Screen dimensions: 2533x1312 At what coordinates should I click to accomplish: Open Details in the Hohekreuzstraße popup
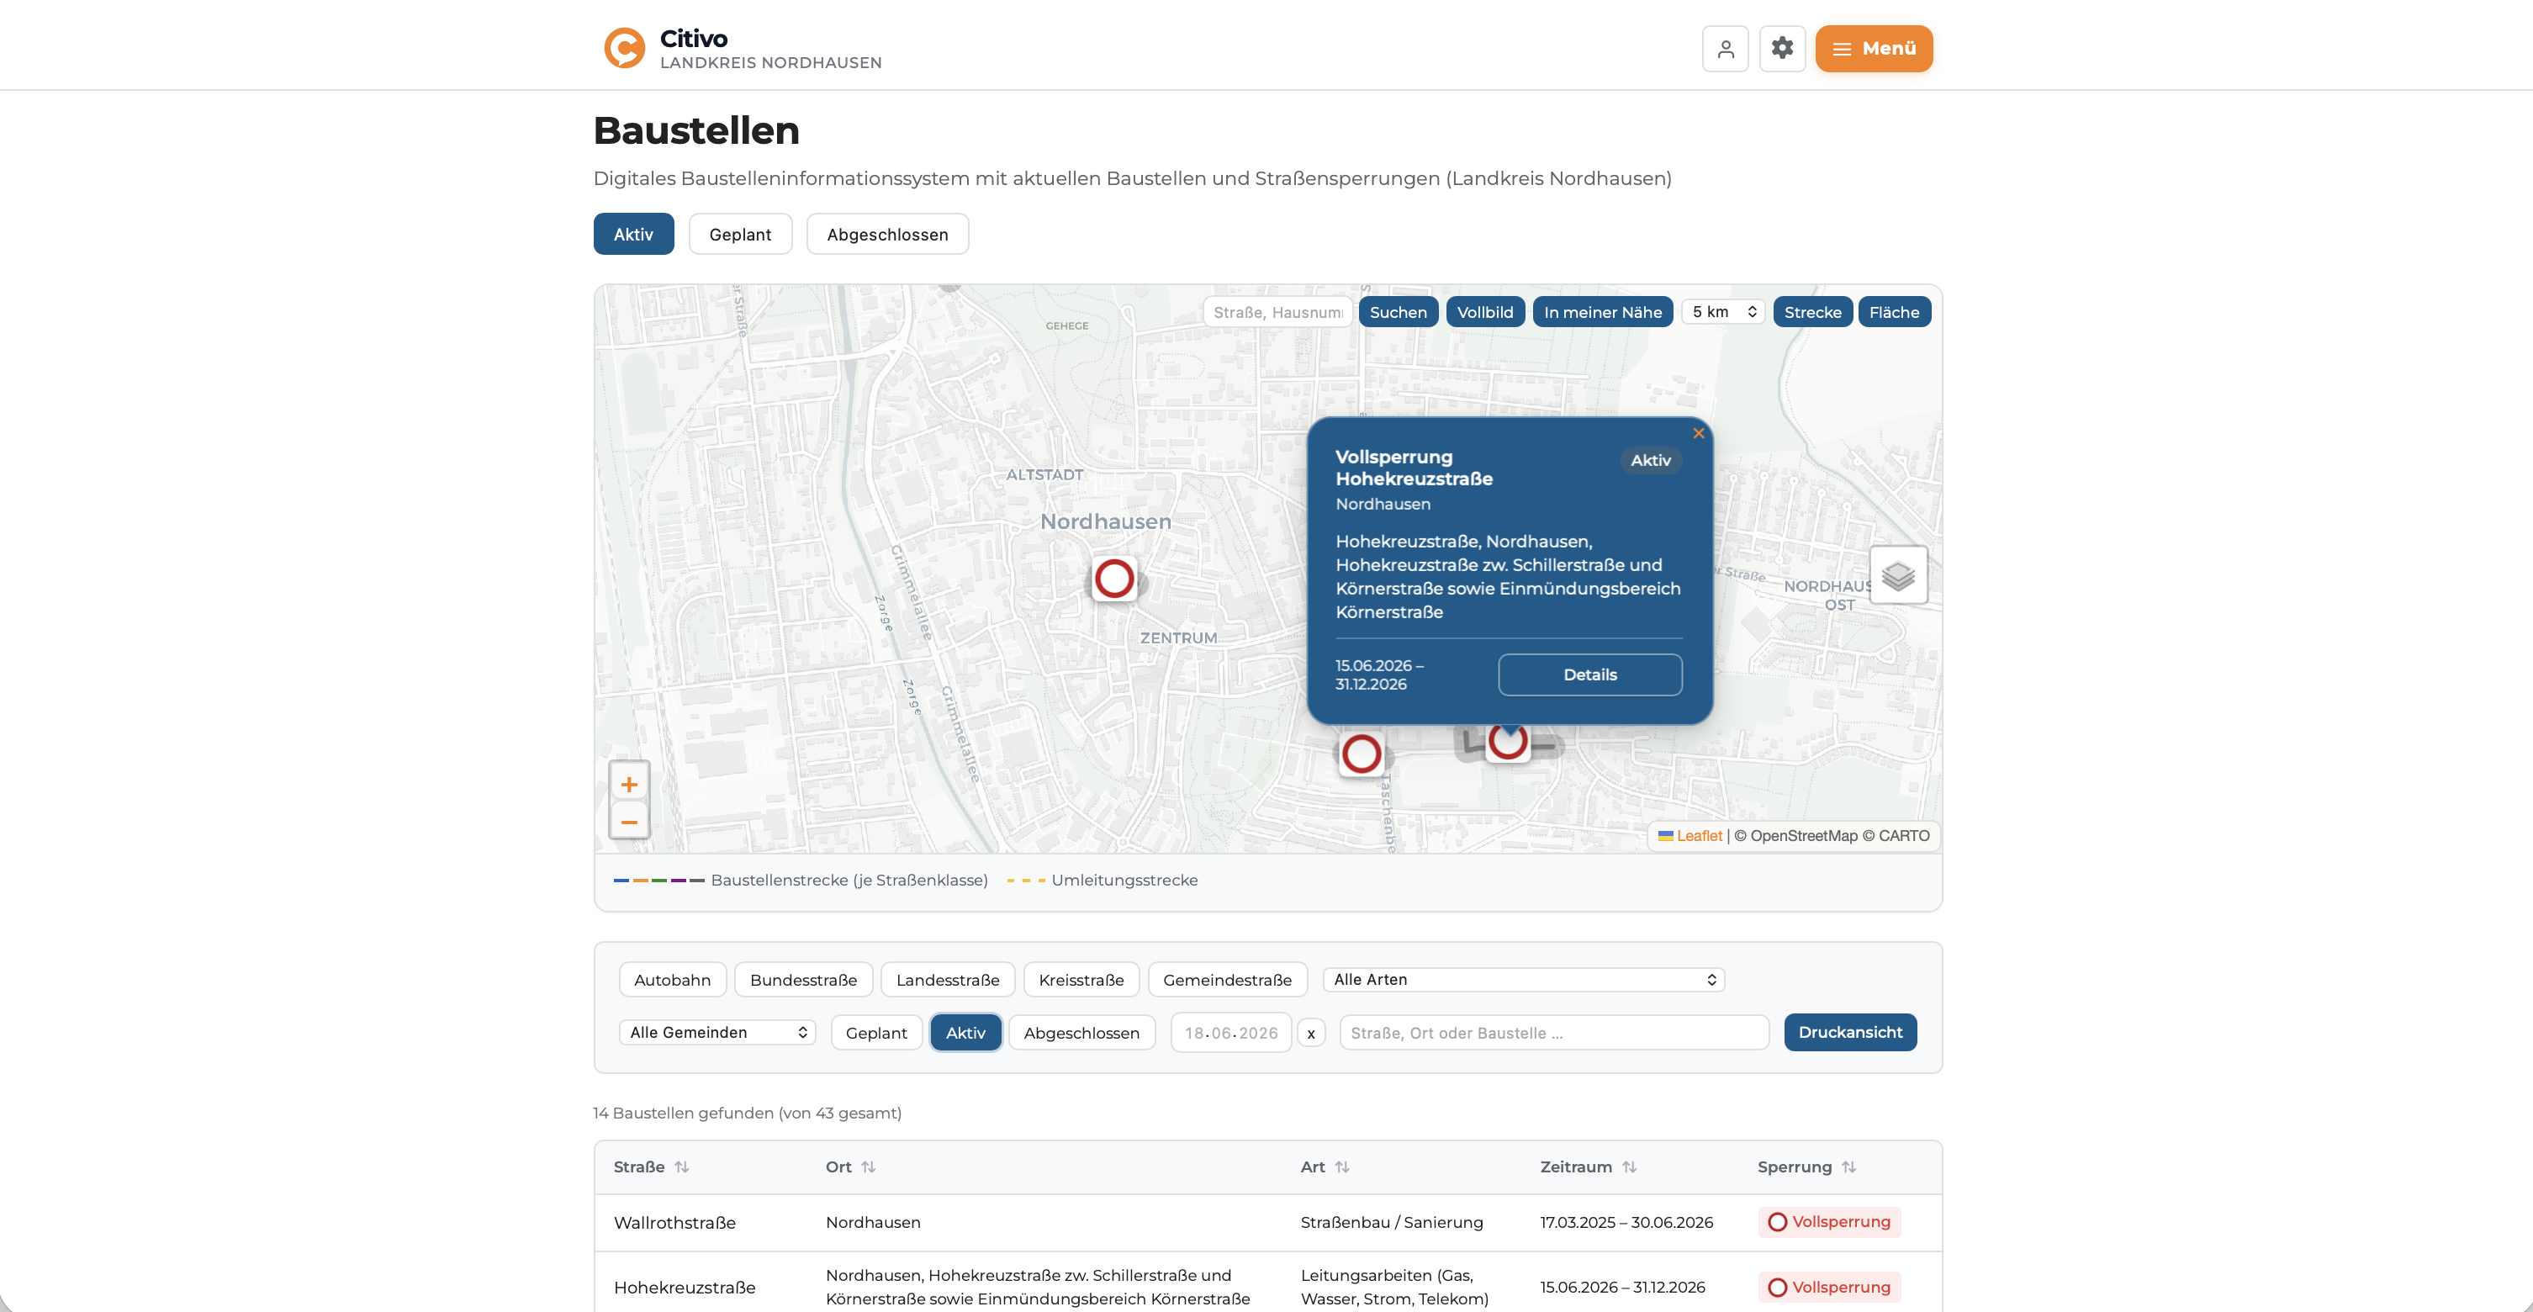point(1589,675)
